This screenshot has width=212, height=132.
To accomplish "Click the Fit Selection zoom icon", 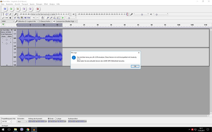I will point(55,18).
